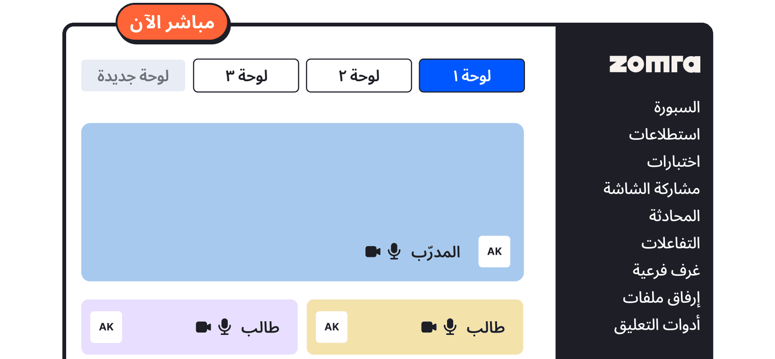
Task: Switch to the لوحة ٣ tab
Action: [246, 76]
